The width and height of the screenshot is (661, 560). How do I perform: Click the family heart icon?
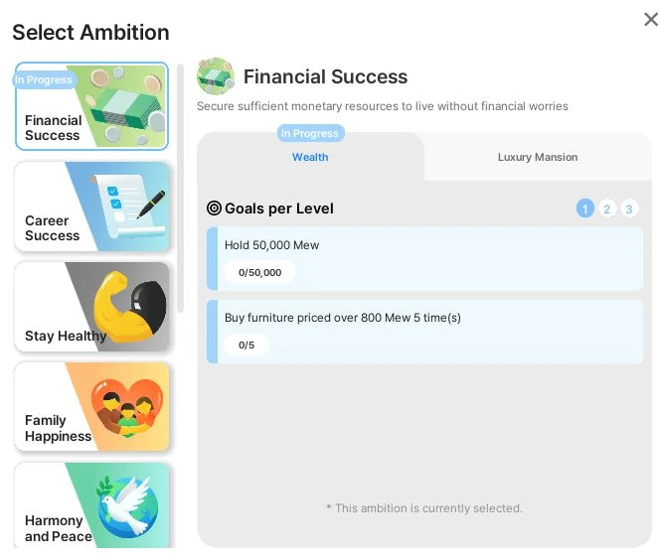[128, 406]
